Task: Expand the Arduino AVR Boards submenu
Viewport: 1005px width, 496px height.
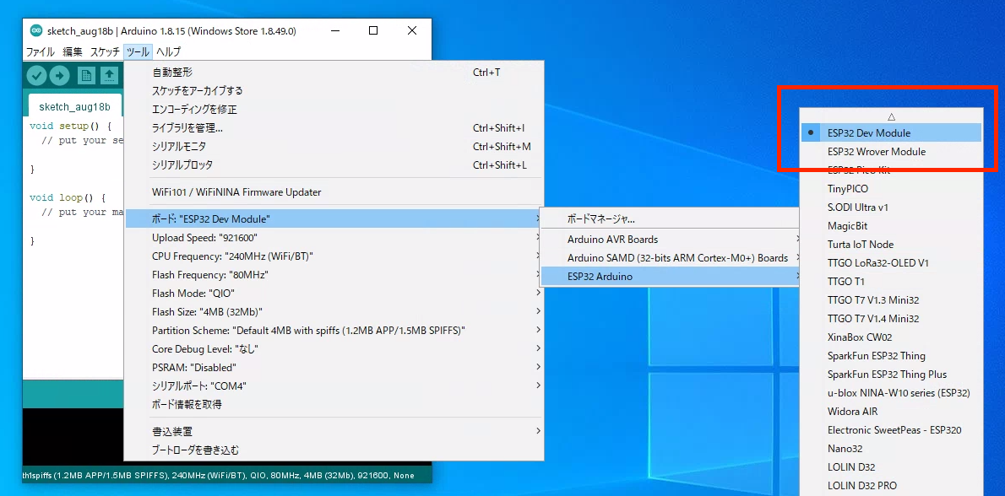Action: click(x=671, y=240)
